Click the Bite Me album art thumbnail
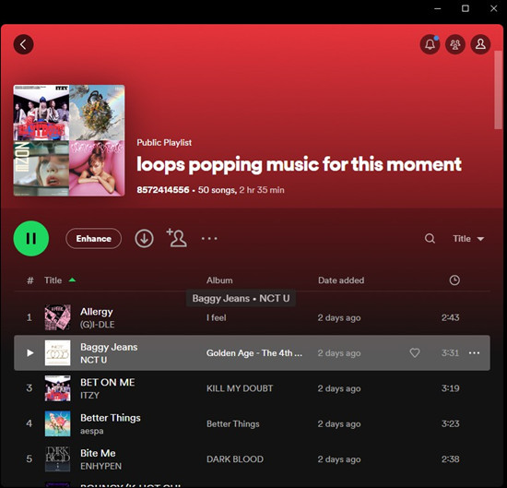The width and height of the screenshot is (507, 488). (x=57, y=459)
